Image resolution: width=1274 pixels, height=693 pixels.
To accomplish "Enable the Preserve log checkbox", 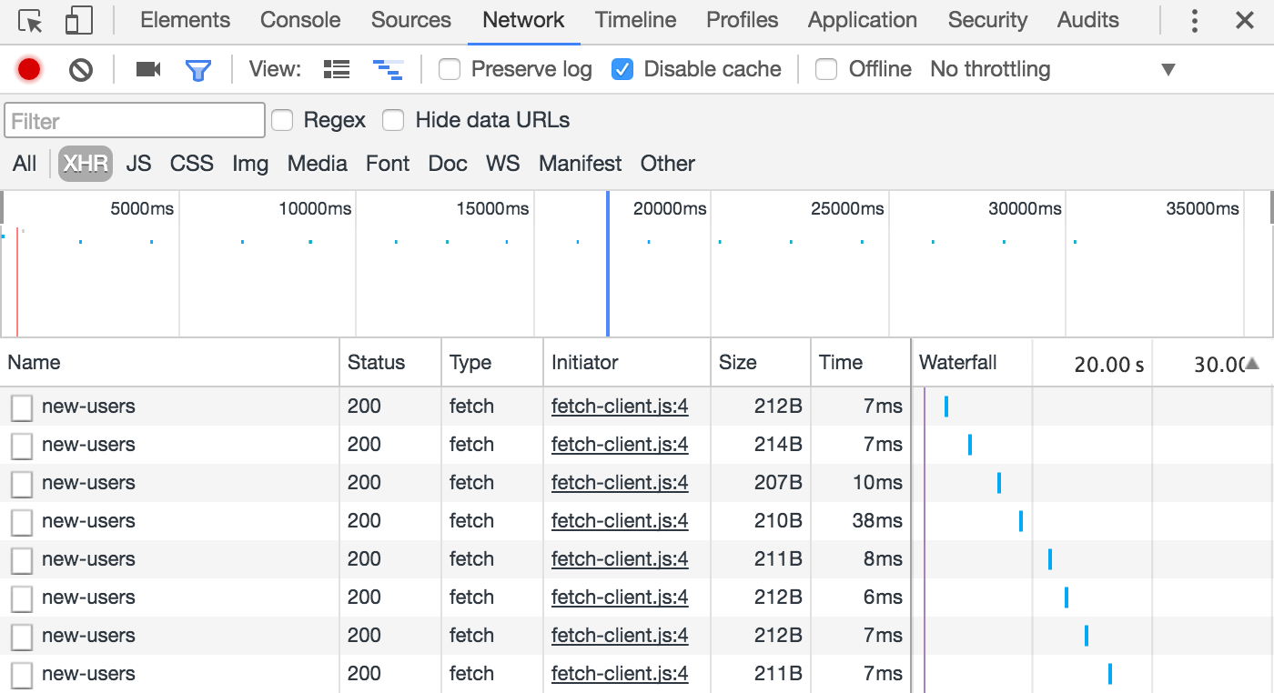I will [x=450, y=69].
